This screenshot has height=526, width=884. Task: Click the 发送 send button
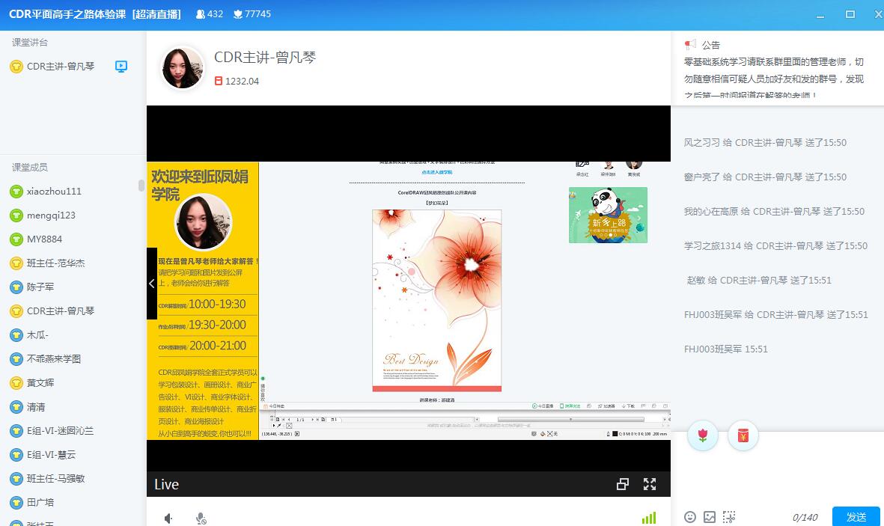[856, 517]
